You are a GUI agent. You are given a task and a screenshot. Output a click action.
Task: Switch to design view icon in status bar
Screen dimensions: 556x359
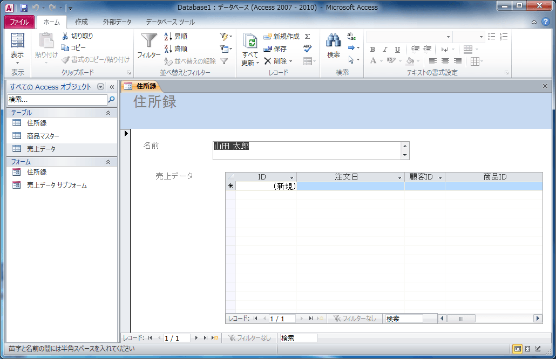click(538, 349)
